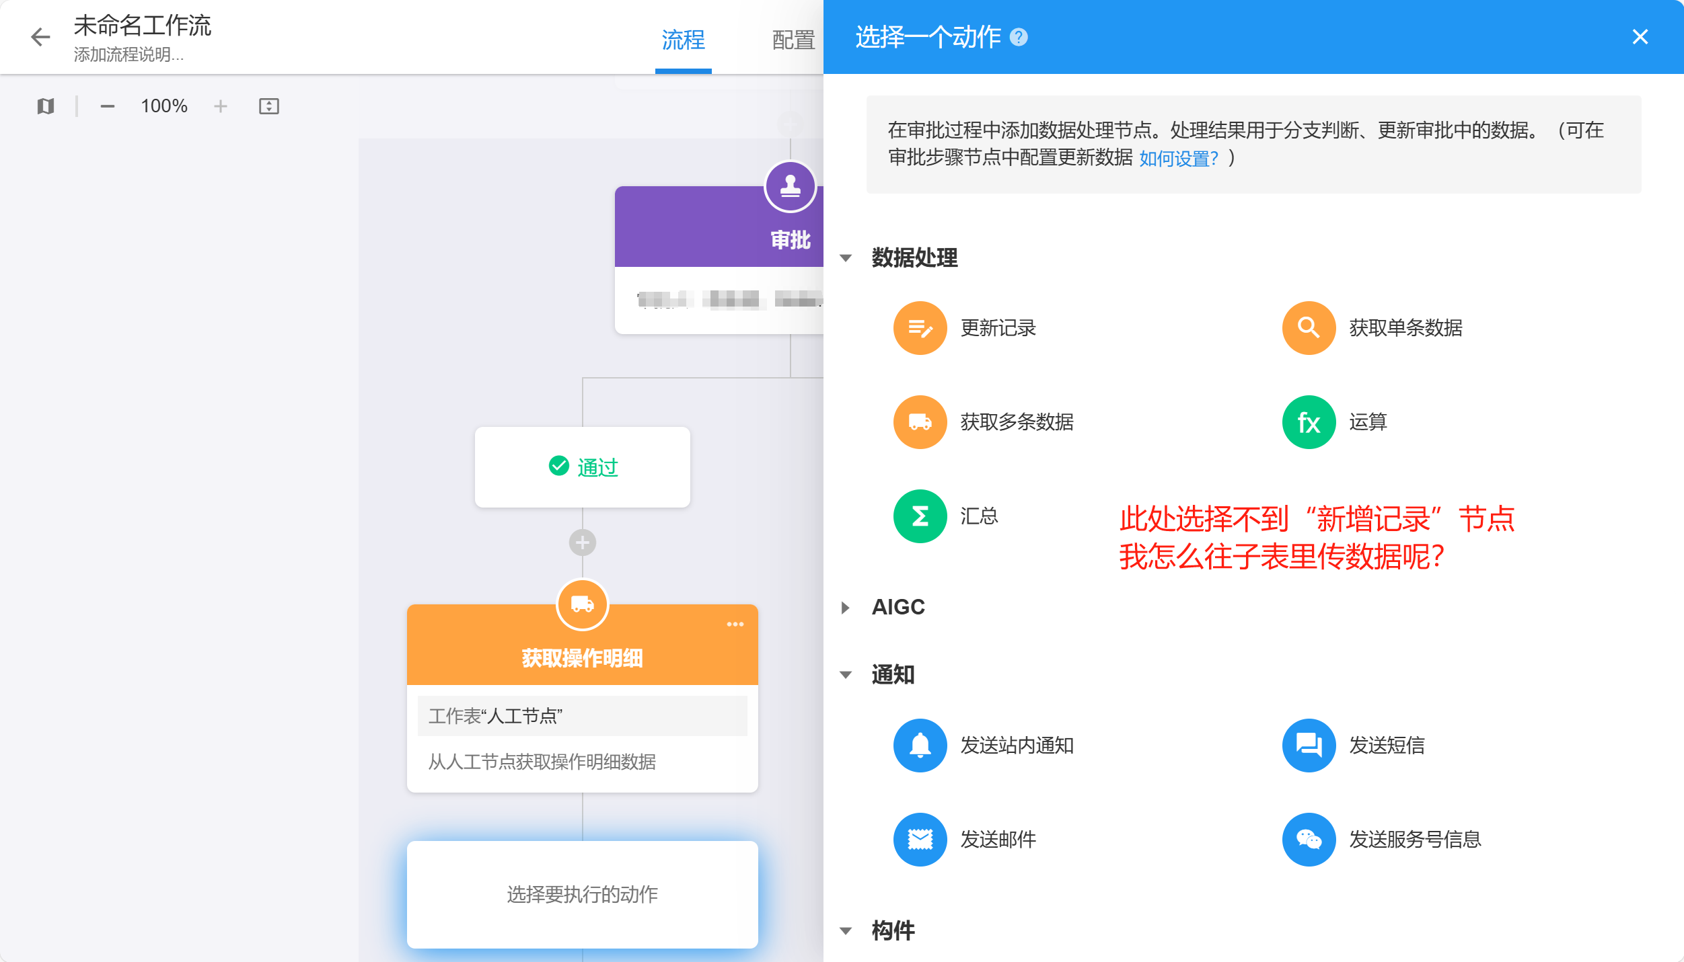Select the 汇总 sigma icon
1684x962 pixels.
point(920,516)
